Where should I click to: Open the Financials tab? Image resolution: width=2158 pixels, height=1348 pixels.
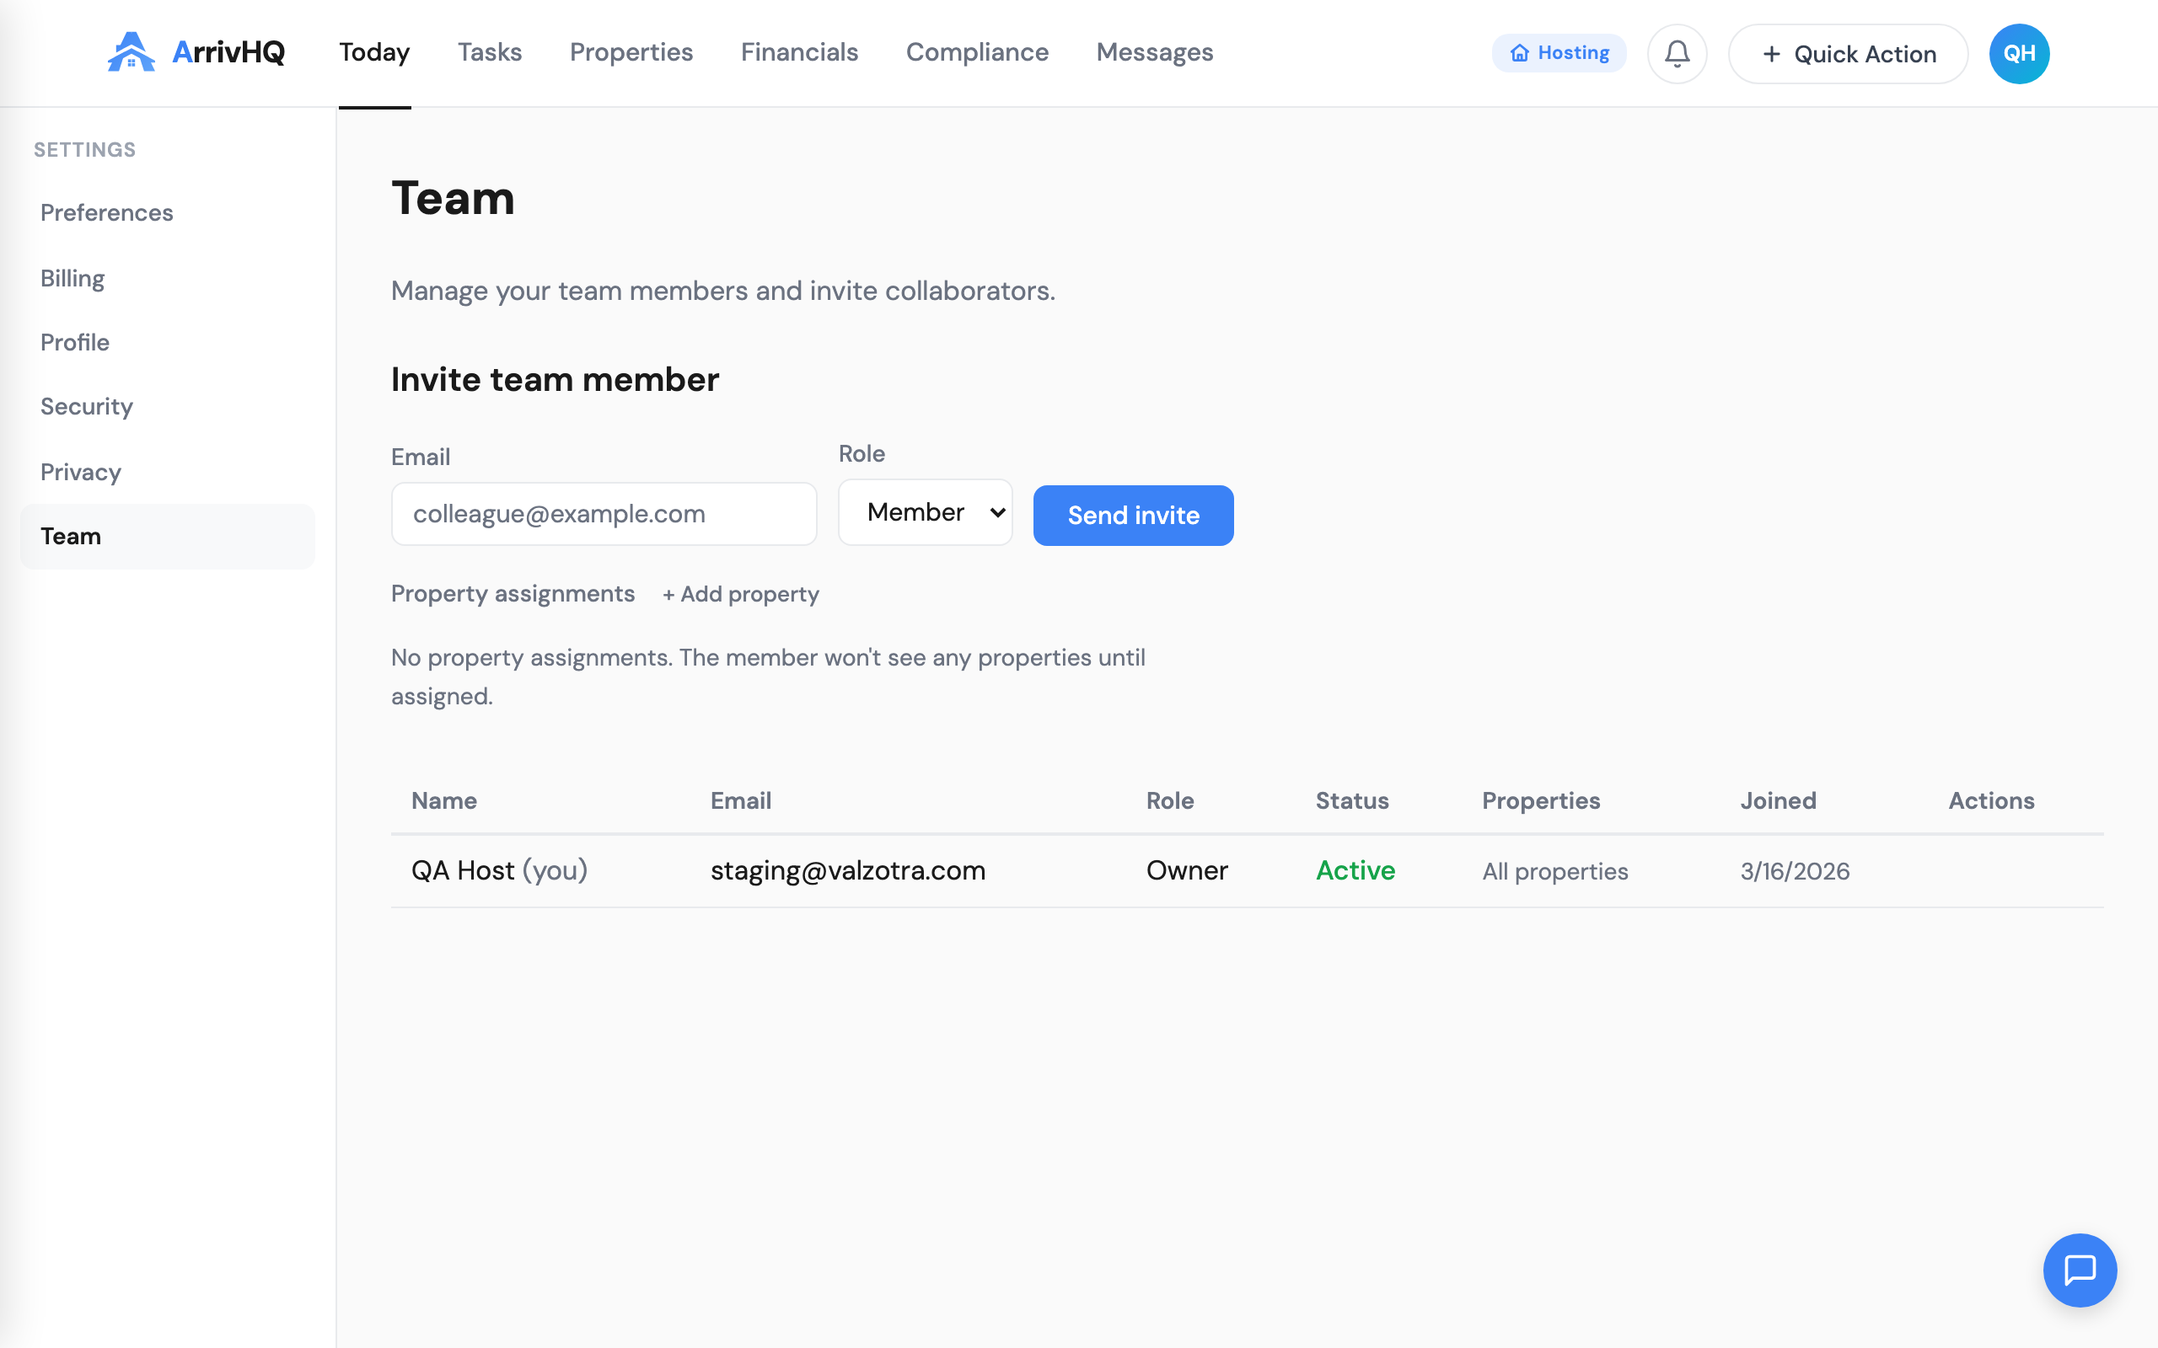tap(799, 51)
